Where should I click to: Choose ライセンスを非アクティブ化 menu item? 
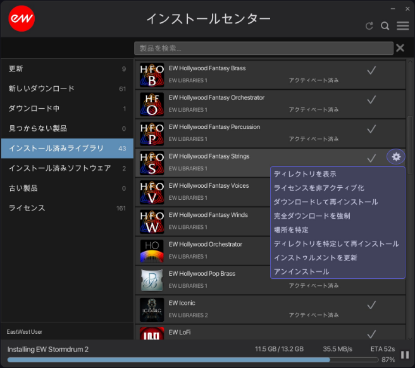click(337, 188)
